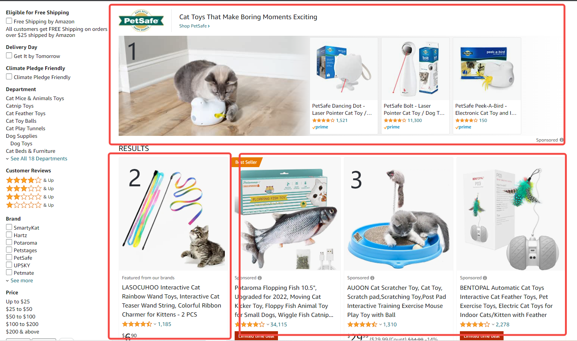Click the PetSafe brand logo

pyautogui.click(x=141, y=21)
